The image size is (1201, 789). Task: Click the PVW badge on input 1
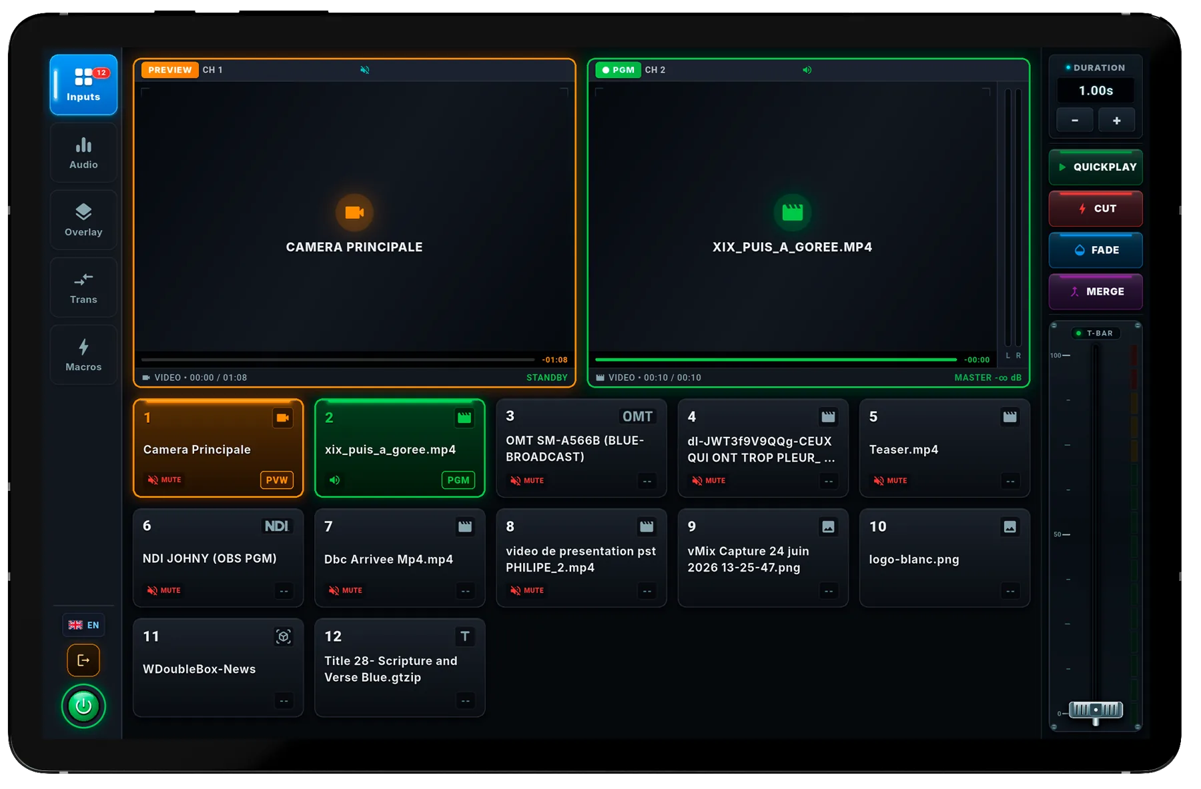coord(276,480)
